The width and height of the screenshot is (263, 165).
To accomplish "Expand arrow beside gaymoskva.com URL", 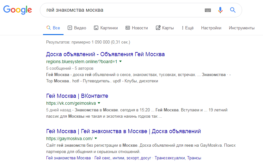I will (x=96, y=138).
